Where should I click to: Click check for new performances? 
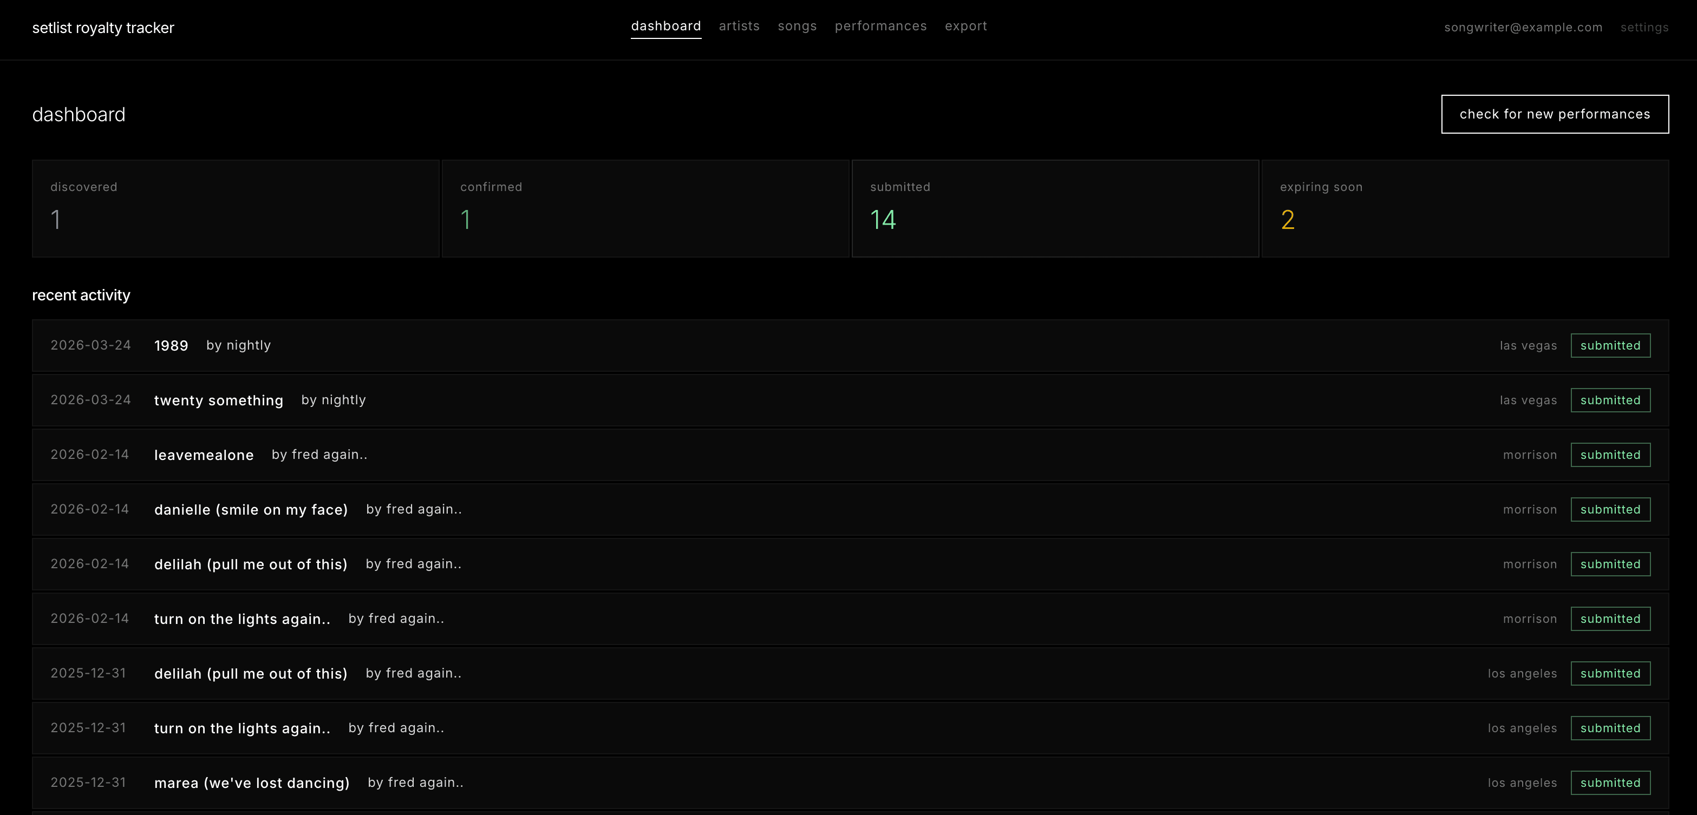click(1555, 114)
